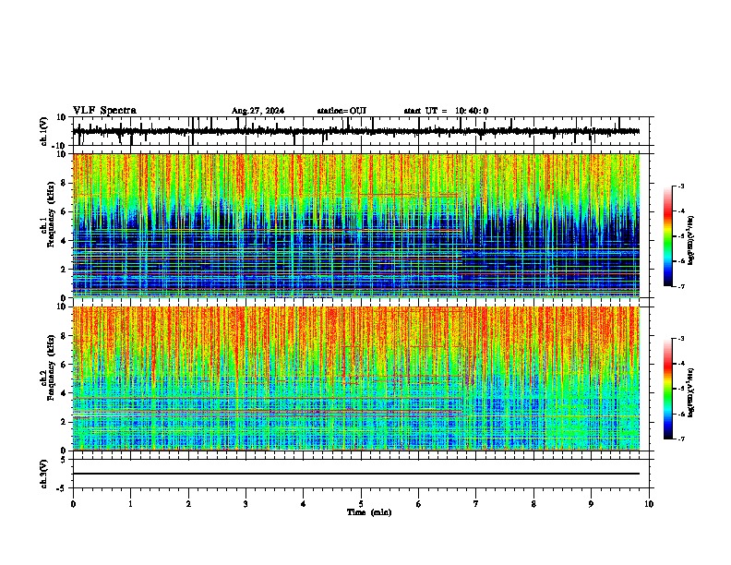Click the ch.2 spectrogram "2" kHz tick label
Screen dimensions: 731x565
coord(64,422)
